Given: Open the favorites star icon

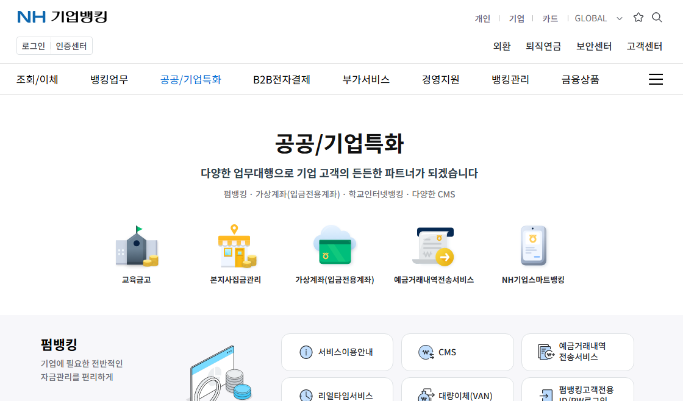Looking at the screenshot, I should click(638, 18).
